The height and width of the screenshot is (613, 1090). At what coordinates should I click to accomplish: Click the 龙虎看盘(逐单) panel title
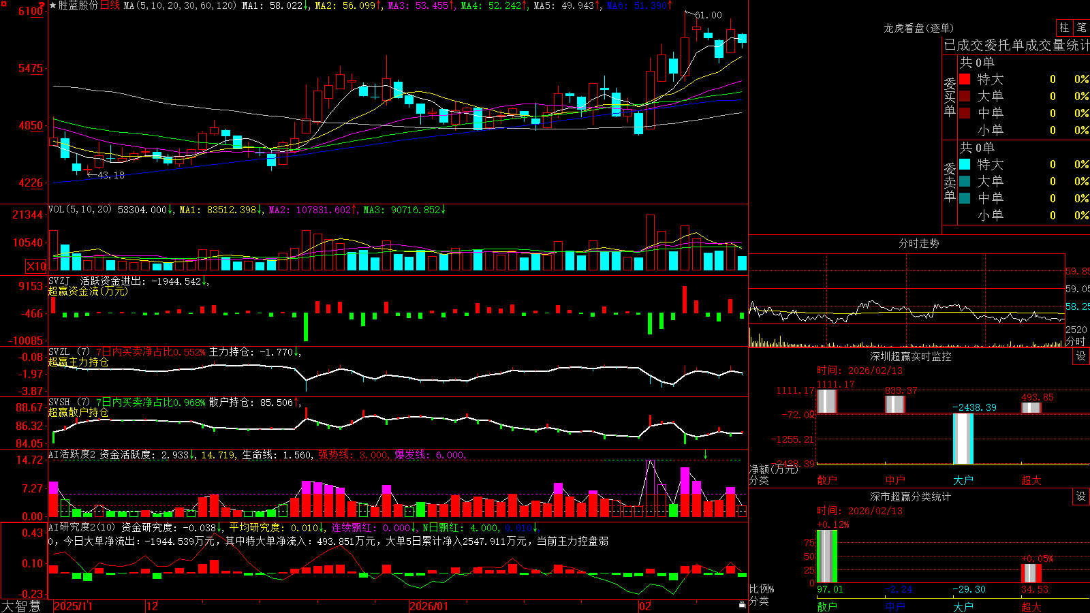coord(918,28)
